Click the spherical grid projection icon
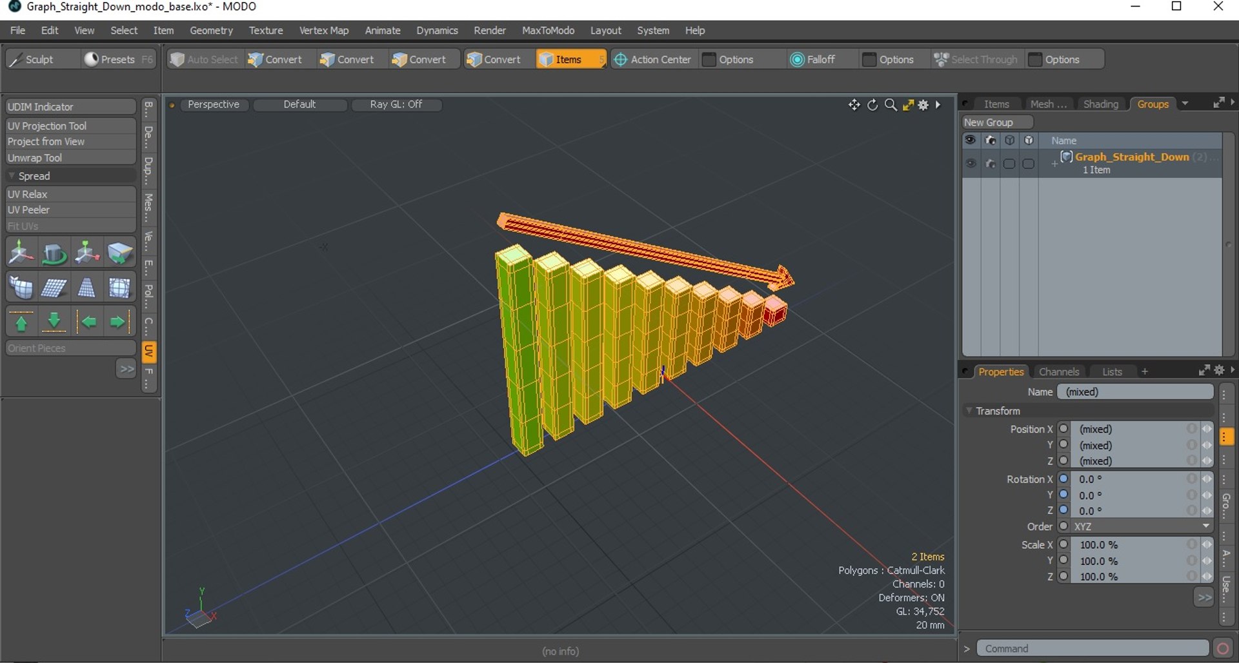The height and width of the screenshot is (663, 1239). click(x=119, y=288)
